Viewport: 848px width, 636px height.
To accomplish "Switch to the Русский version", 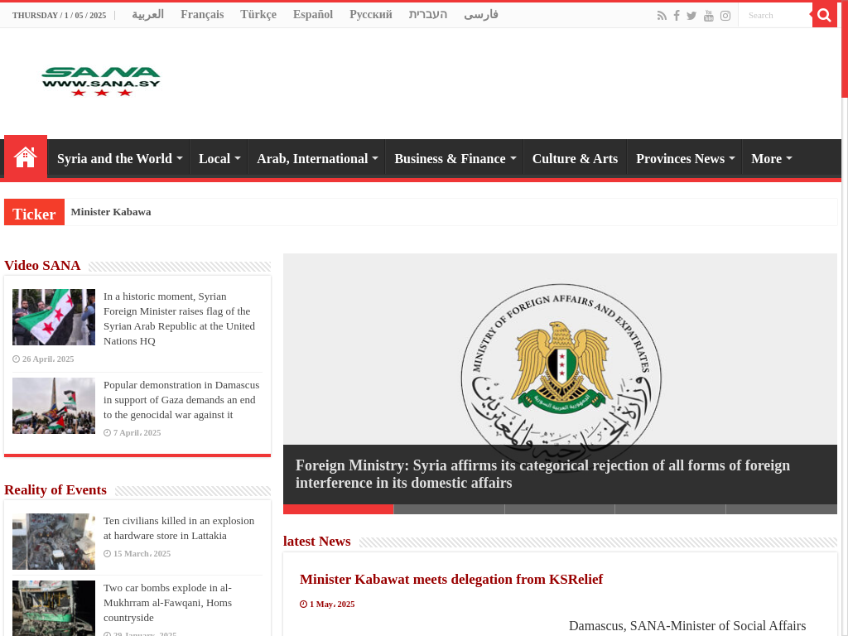I will click(x=371, y=15).
